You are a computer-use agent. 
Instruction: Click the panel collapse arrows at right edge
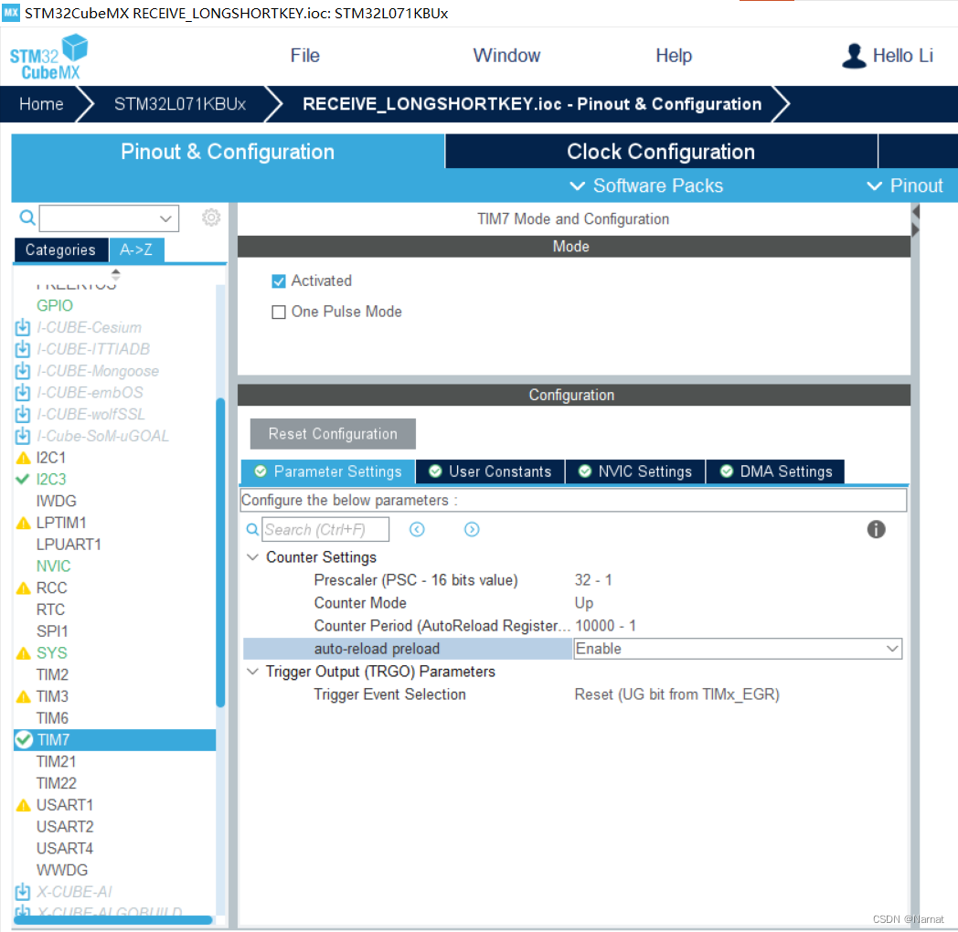coord(915,221)
